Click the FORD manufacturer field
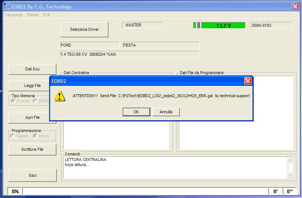The width and height of the screenshot is (302, 198). pyautogui.click(x=90, y=45)
